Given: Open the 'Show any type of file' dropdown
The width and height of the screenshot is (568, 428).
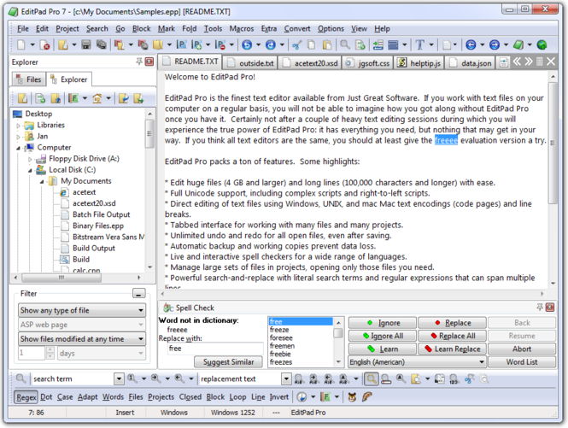Looking at the screenshot, I should [82, 310].
